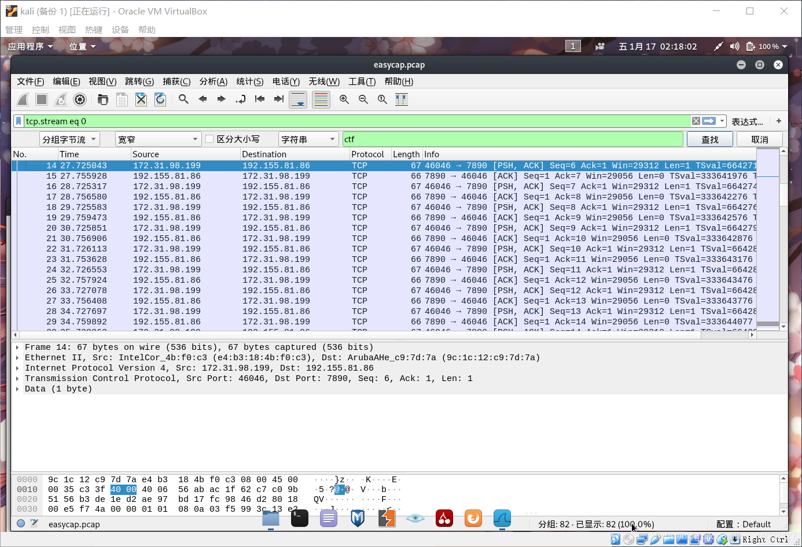Sort by the Protocol column header
Image resolution: width=802 pixels, height=547 pixels.
(370, 154)
